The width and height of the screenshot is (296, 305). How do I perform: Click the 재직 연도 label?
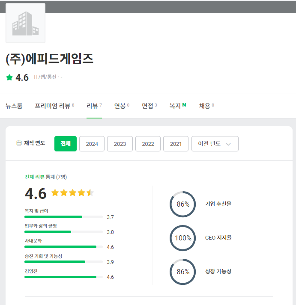(34, 143)
